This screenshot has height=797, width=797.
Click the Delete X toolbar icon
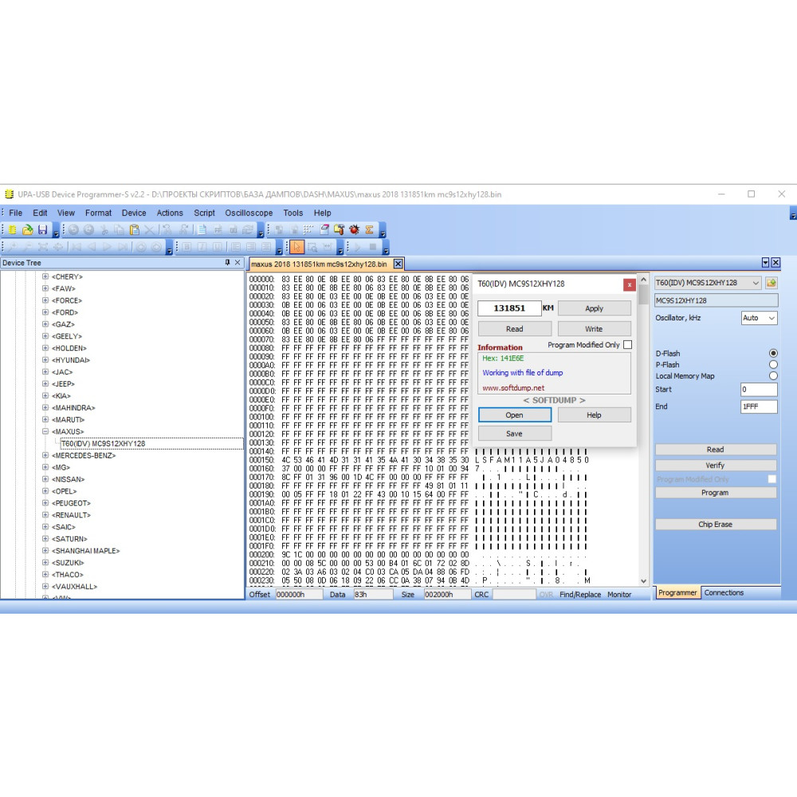pos(150,230)
